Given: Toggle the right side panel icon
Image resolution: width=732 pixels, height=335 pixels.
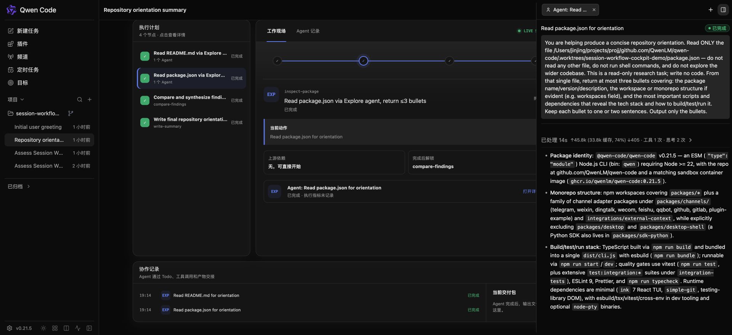Looking at the screenshot, I should (x=723, y=10).
